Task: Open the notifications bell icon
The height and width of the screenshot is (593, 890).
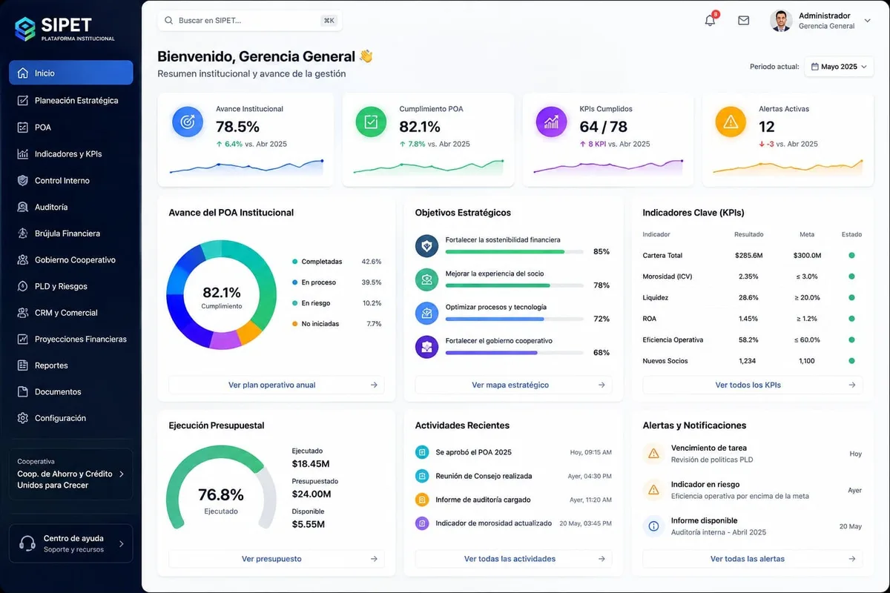Action: tap(710, 21)
